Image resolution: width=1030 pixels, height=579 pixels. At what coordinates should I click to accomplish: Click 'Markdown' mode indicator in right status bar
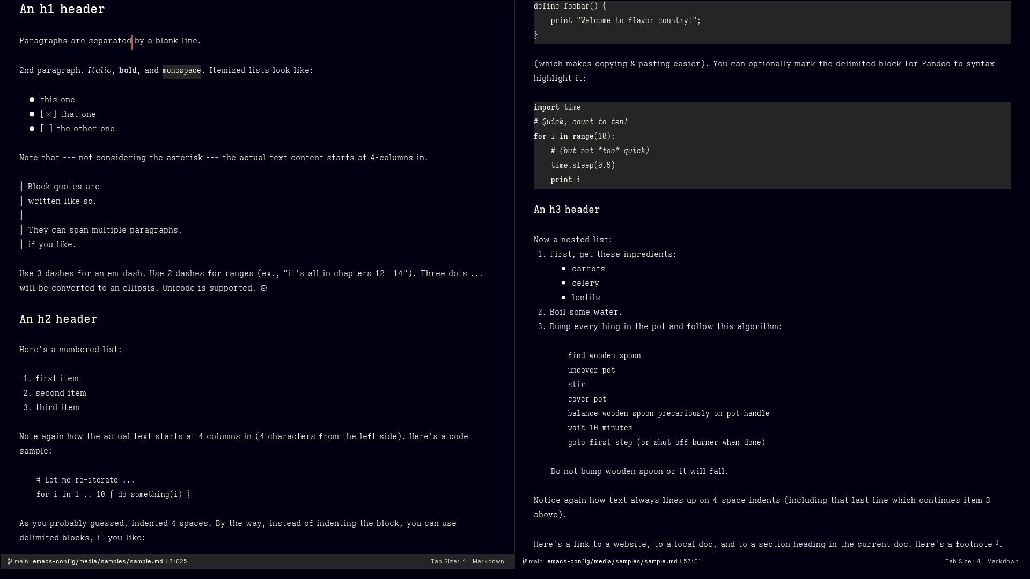tap(1003, 561)
